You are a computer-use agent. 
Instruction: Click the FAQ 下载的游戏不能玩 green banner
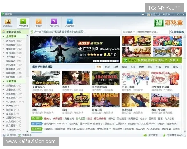click(x=152, y=60)
